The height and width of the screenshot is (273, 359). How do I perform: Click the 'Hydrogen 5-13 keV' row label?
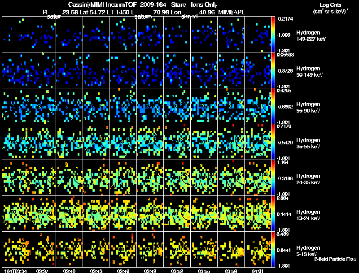[x=308, y=251]
